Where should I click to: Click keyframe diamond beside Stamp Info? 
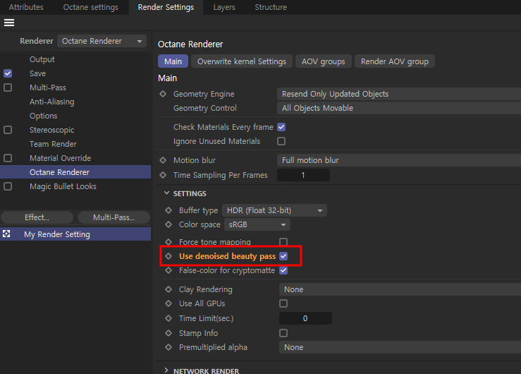click(168, 333)
